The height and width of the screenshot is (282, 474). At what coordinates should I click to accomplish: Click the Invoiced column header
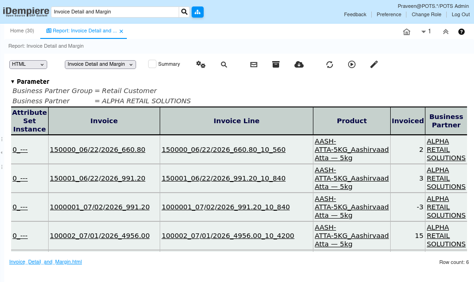click(408, 121)
